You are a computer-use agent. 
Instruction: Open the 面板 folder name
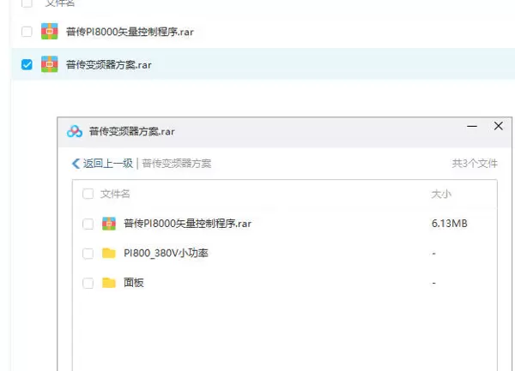(134, 283)
